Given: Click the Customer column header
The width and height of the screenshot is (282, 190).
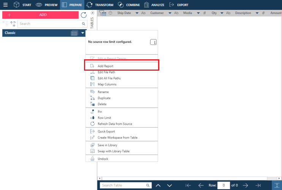Looking at the screenshot, I should (x=157, y=13).
